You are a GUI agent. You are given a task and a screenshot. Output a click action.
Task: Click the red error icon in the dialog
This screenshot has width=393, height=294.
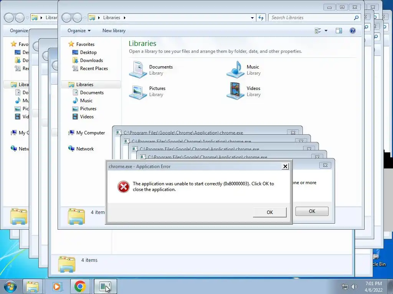pyautogui.click(x=124, y=187)
